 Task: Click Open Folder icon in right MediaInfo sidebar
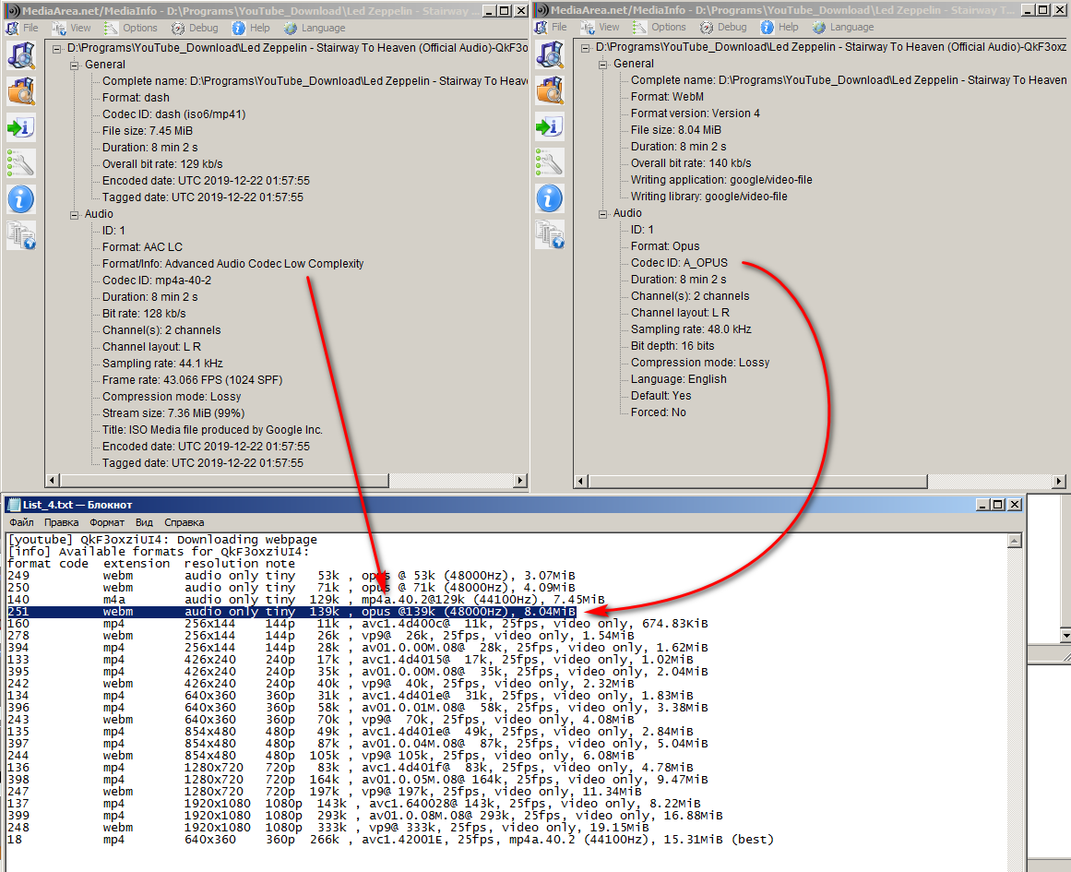[550, 90]
